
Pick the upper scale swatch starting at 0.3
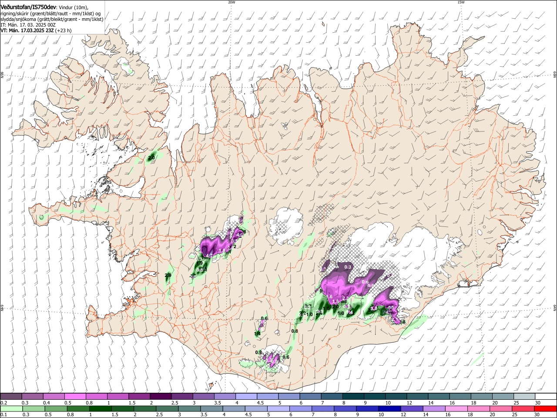click(32, 396)
